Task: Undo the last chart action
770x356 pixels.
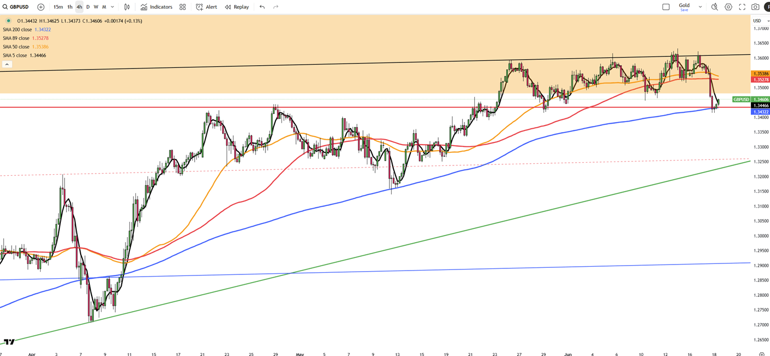Action: coord(262,7)
